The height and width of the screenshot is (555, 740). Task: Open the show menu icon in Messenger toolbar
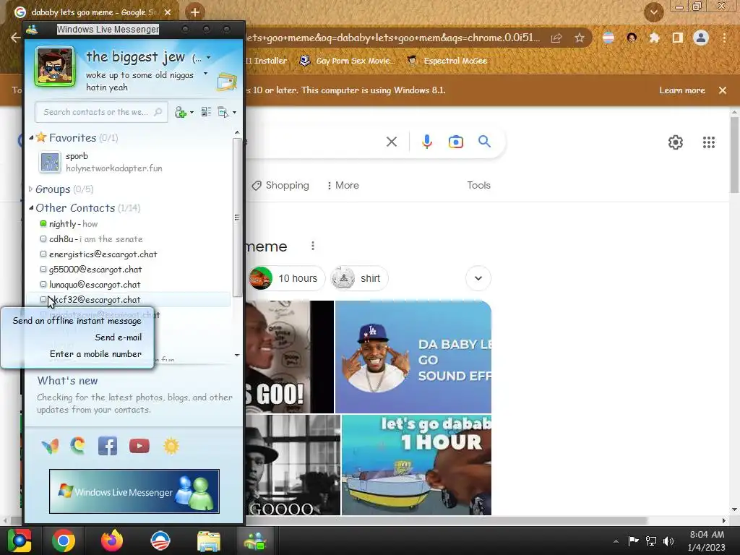coord(223,112)
